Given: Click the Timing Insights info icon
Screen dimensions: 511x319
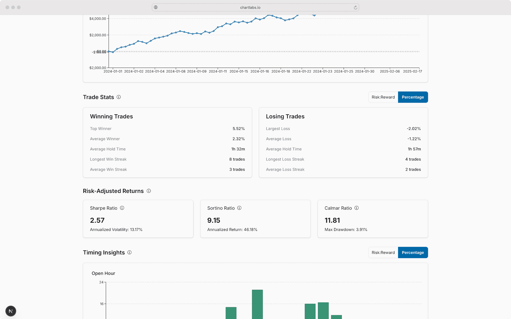Looking at the screenshot, I should tap(130, 252).
